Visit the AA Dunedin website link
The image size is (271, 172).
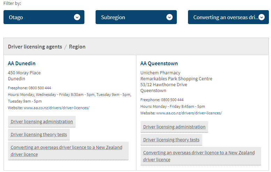coord(57,108)
